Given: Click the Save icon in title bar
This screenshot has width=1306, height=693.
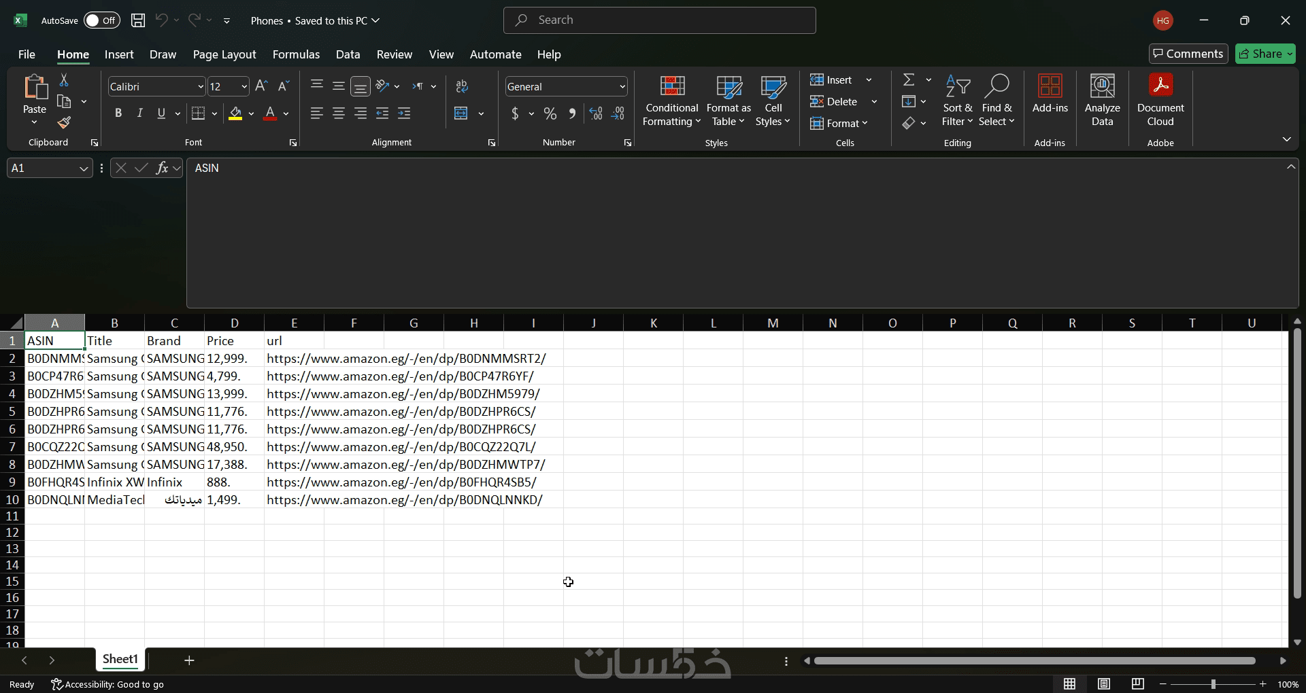Looking at the screenshot, I should pyautogui.click(x=138, y=20).
